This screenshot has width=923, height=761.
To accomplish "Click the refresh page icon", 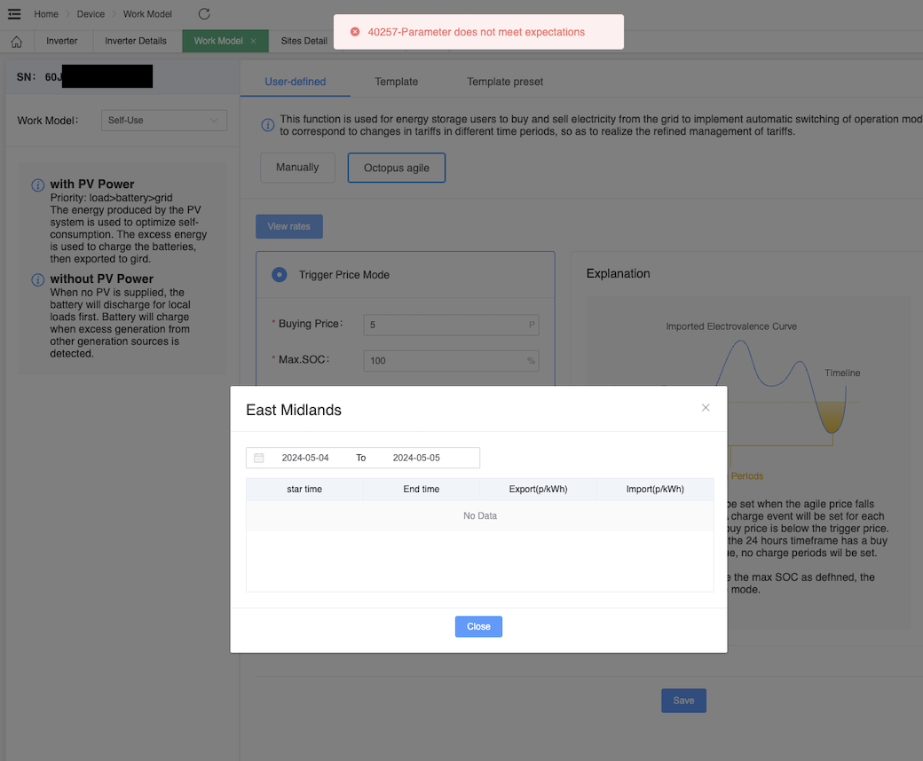I will tap(204, 13).
